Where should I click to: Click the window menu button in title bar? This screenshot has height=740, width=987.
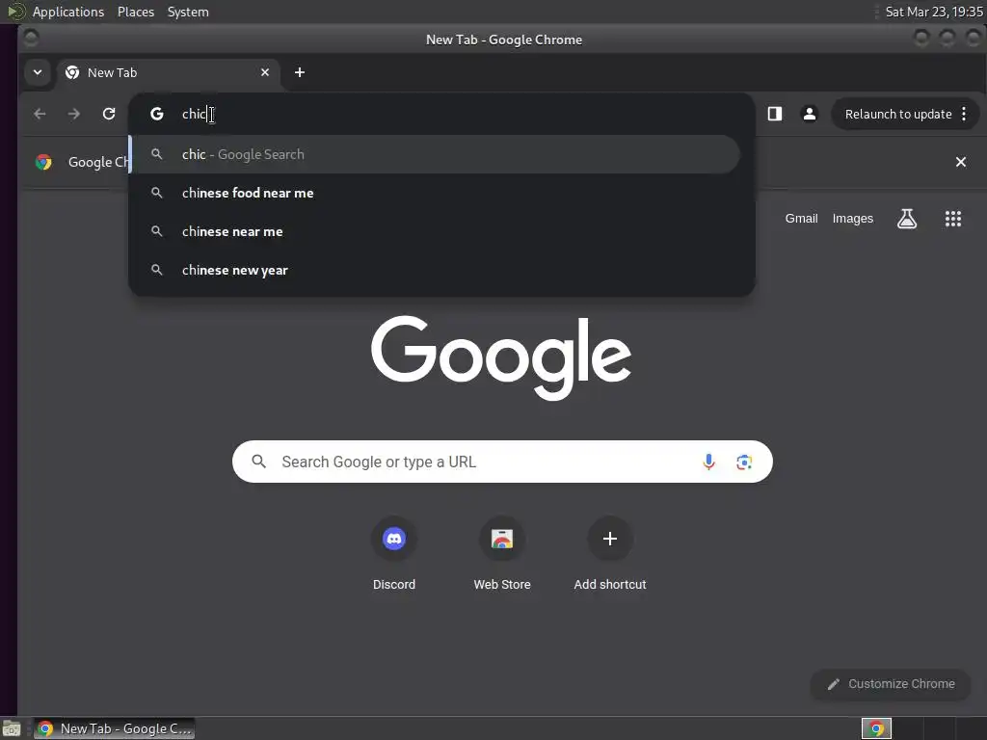(31, 39)
